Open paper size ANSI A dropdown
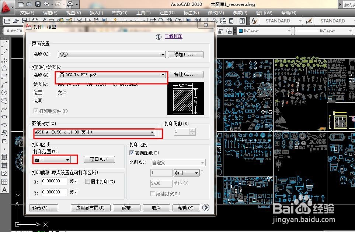The width and height of the screenshot is (355, 232). pyautogui.click(x=95, y=132)
